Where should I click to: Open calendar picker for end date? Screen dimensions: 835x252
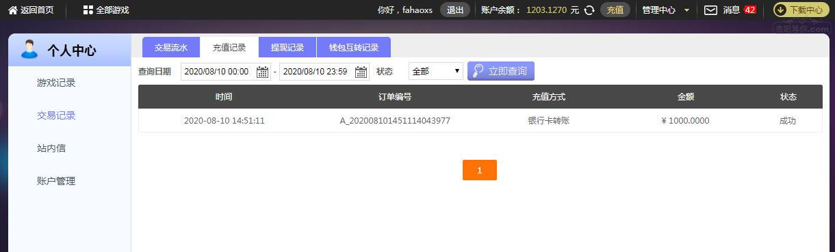(x=361, y=72)
